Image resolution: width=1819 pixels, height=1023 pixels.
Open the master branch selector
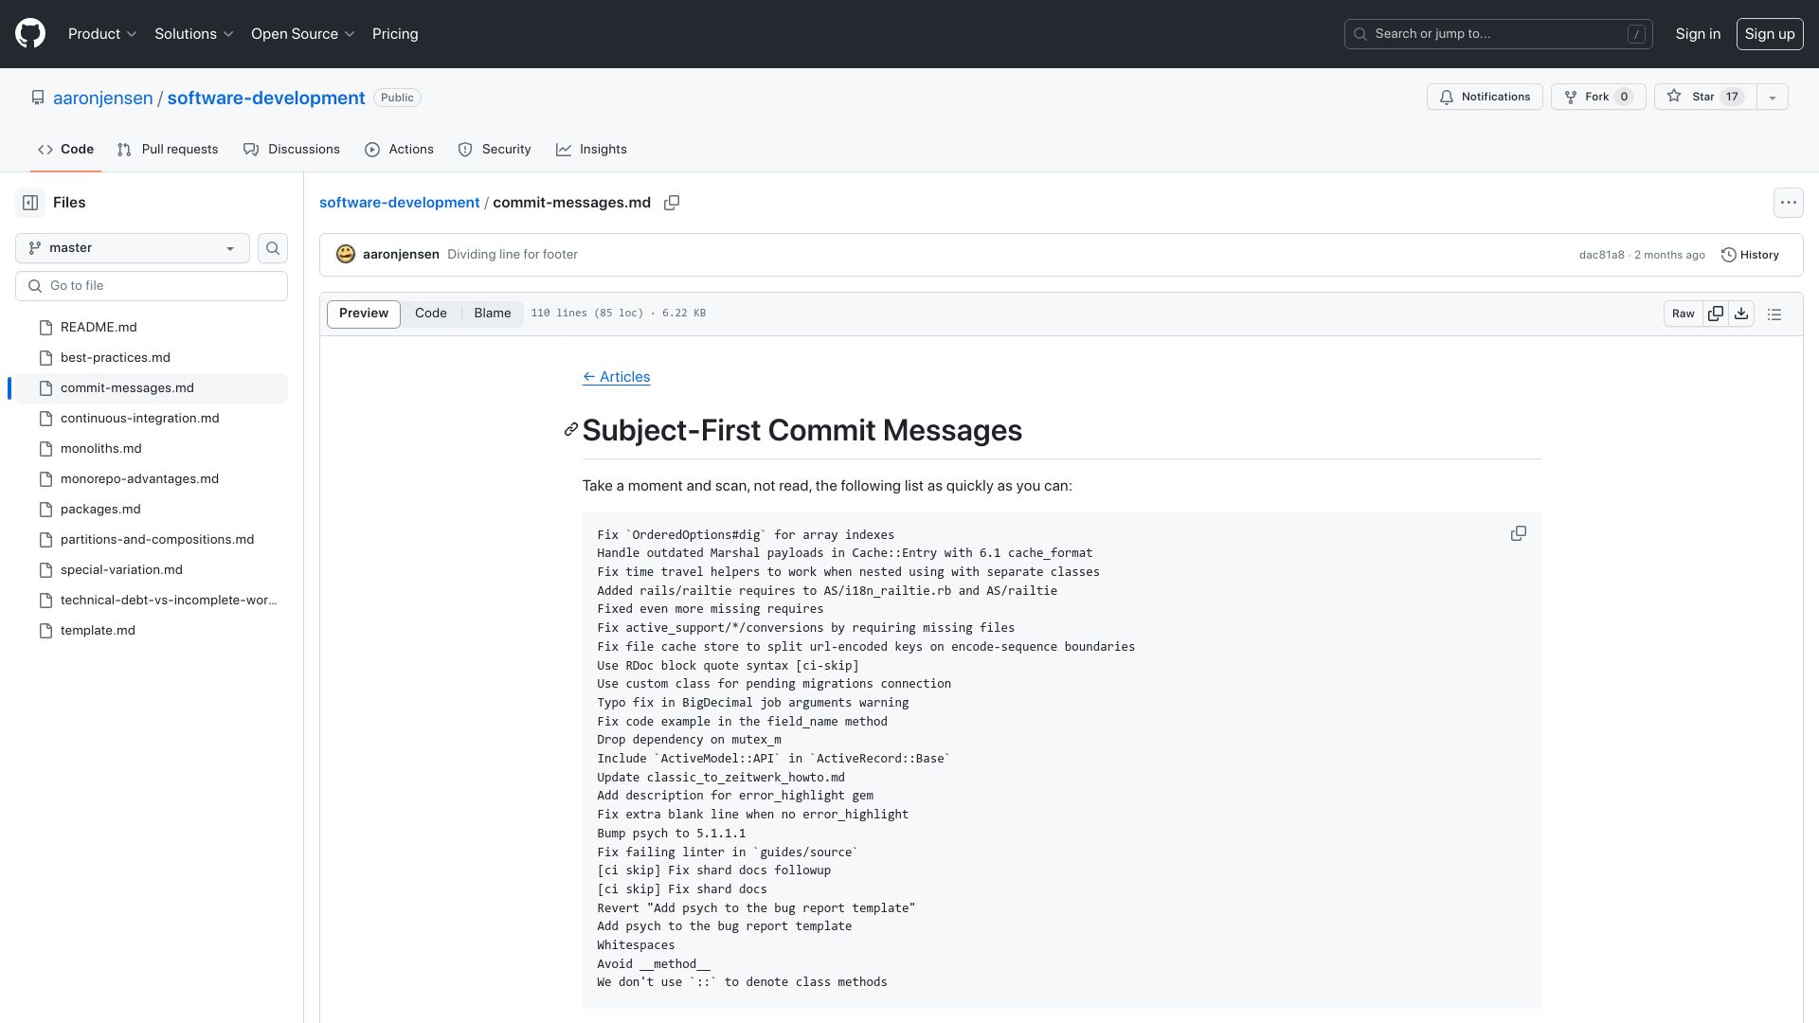coord(133,248)
